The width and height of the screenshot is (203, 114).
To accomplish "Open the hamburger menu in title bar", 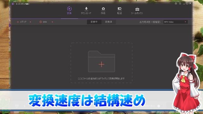I will (180, 3).
